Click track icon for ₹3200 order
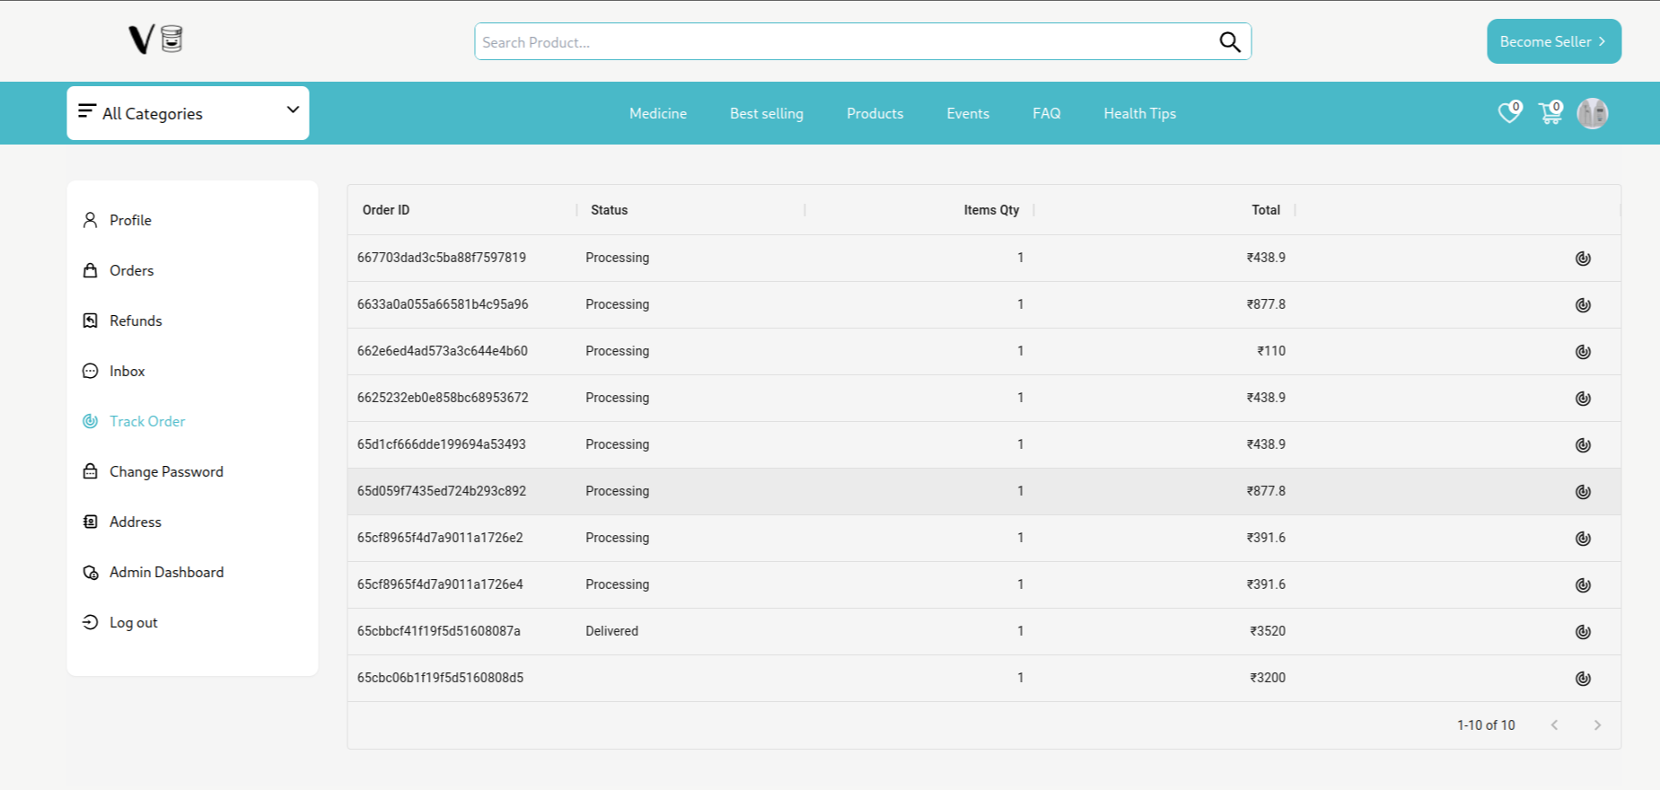This screenshot has height=790, width=1660. pyautogui.click(x=1583, y=679)
